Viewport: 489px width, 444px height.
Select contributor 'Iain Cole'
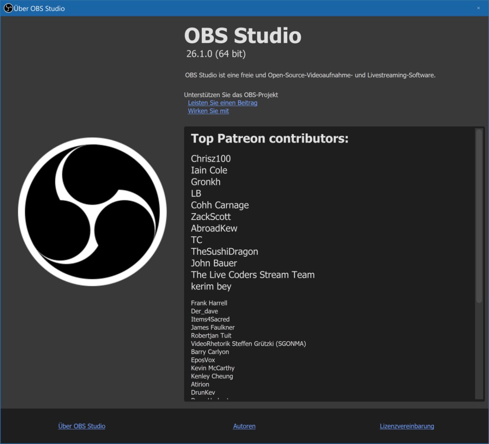209,170
